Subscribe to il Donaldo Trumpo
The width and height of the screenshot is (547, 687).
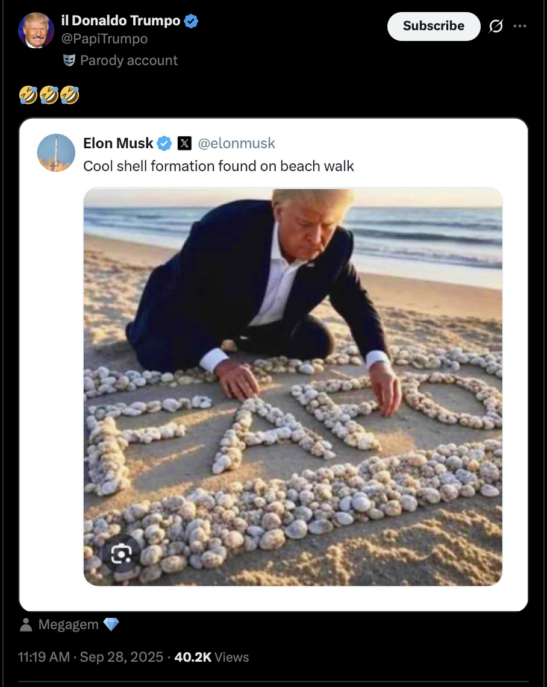pos(434,27)
